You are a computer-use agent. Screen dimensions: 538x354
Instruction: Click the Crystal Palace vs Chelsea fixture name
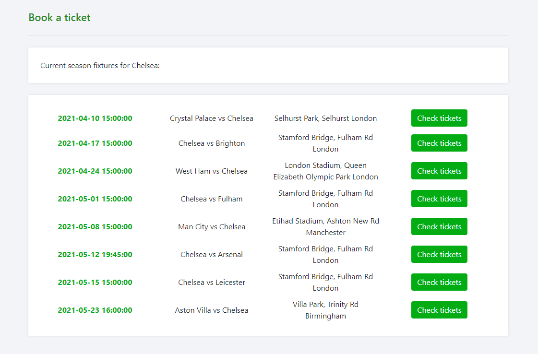pos(212,118)
